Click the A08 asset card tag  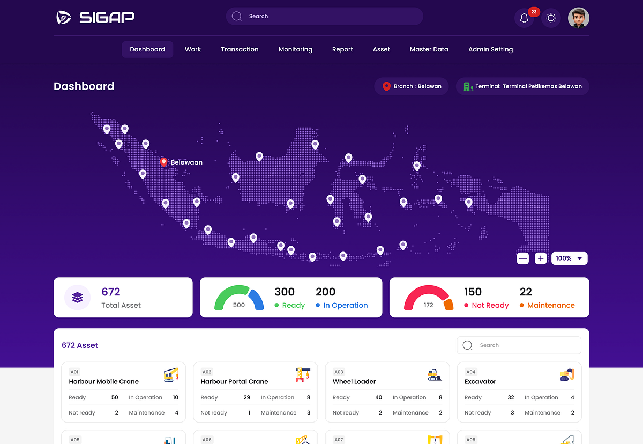(470, 440)
